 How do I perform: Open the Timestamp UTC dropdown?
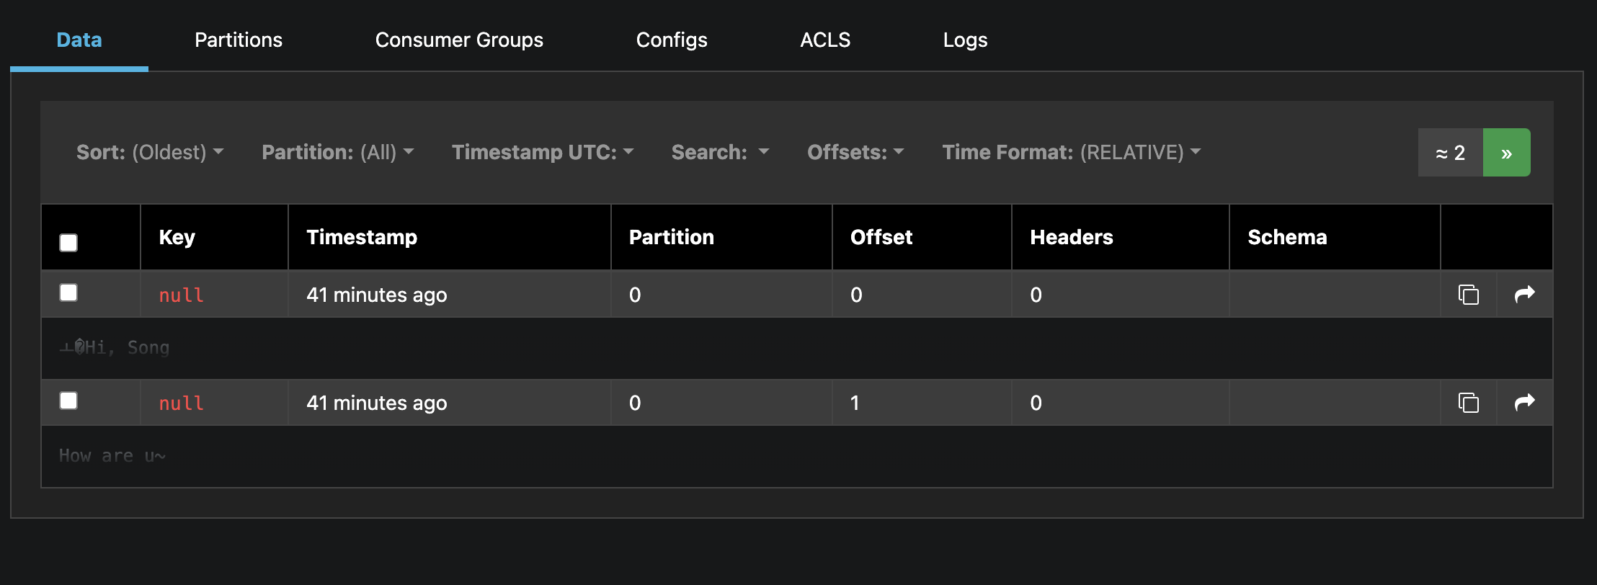(x=542, y=152)
